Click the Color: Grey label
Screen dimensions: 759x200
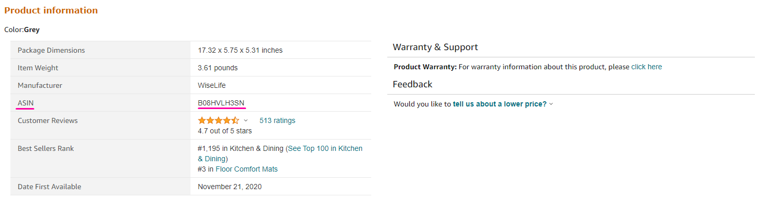pos(22,29)
